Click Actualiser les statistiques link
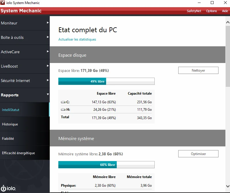Viewport: 230px width, 193px height. [77, 39]
